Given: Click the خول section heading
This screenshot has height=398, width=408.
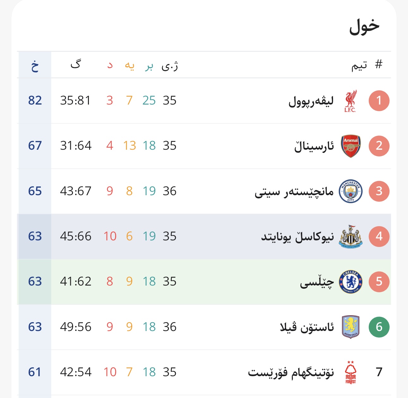Looking at the screenshot, I should pos(364,27).
